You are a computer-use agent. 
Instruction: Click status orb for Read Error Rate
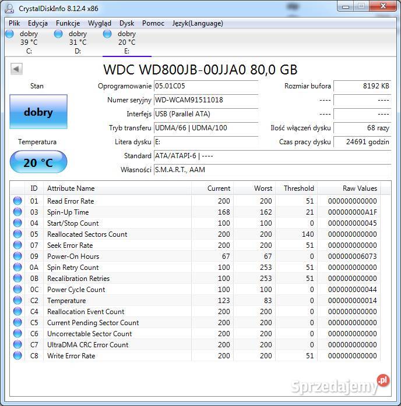click(17, 201)
